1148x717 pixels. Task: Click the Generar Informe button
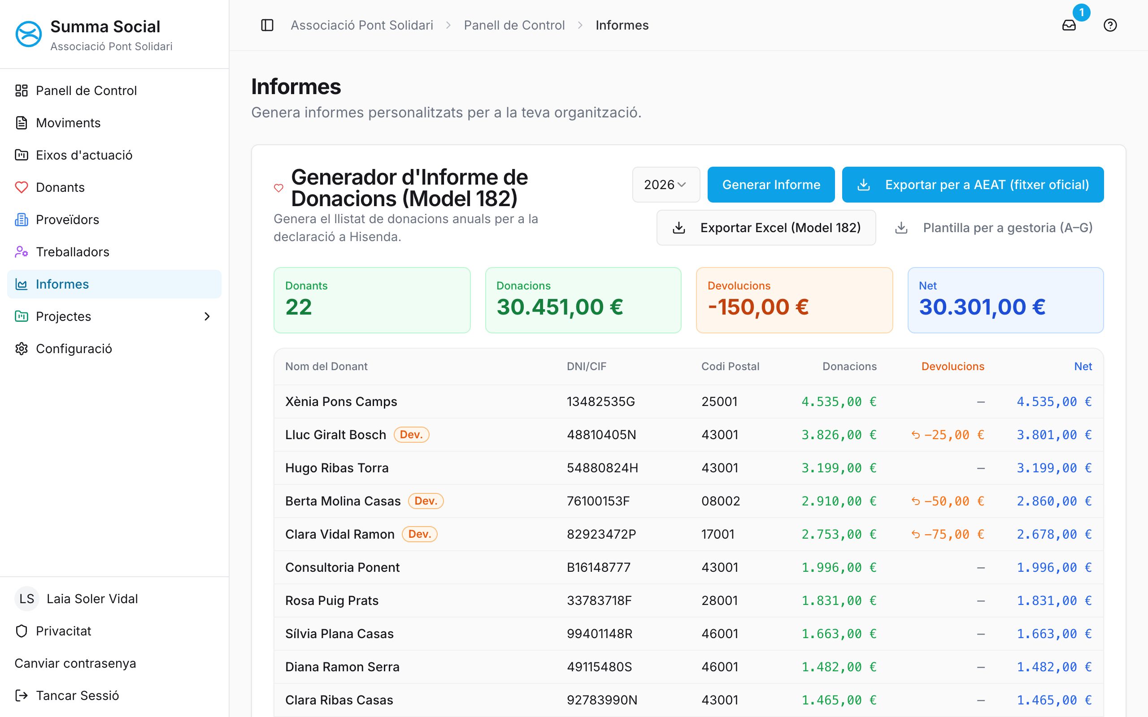(771, 185)
